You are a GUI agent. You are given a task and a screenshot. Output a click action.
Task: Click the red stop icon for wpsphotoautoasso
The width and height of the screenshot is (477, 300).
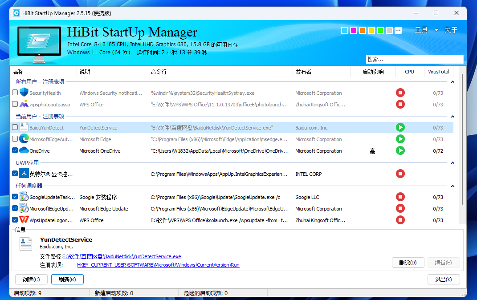point(400,104)
